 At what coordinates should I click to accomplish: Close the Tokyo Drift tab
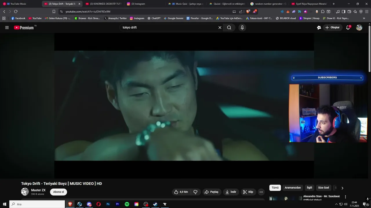[x=79, y=4]
